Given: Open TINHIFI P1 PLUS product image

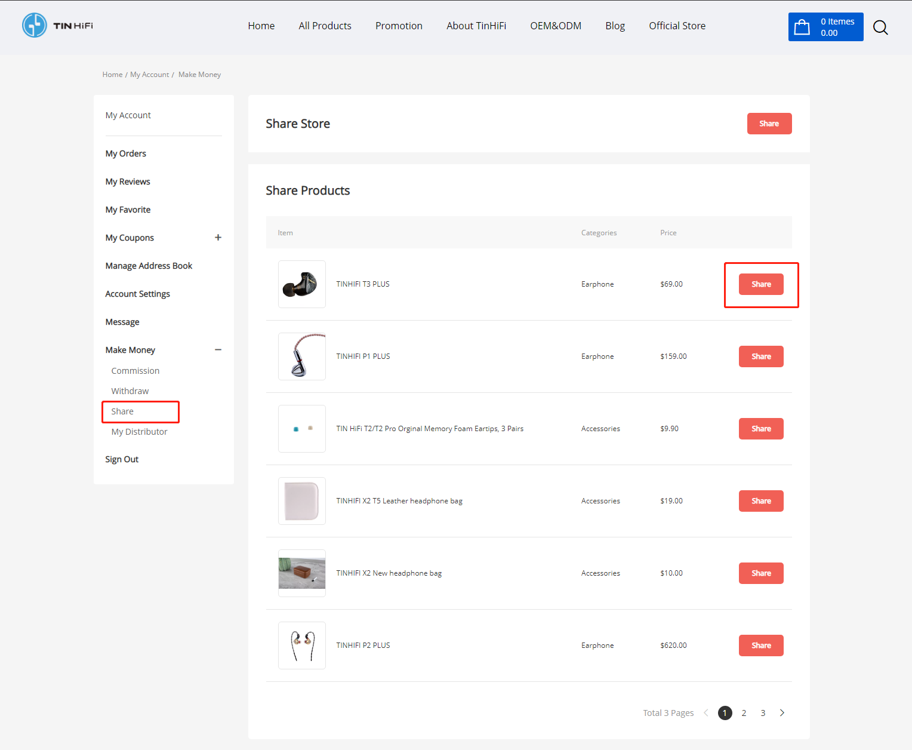Looking at the screenshot, I should click(x=302, y=356).
